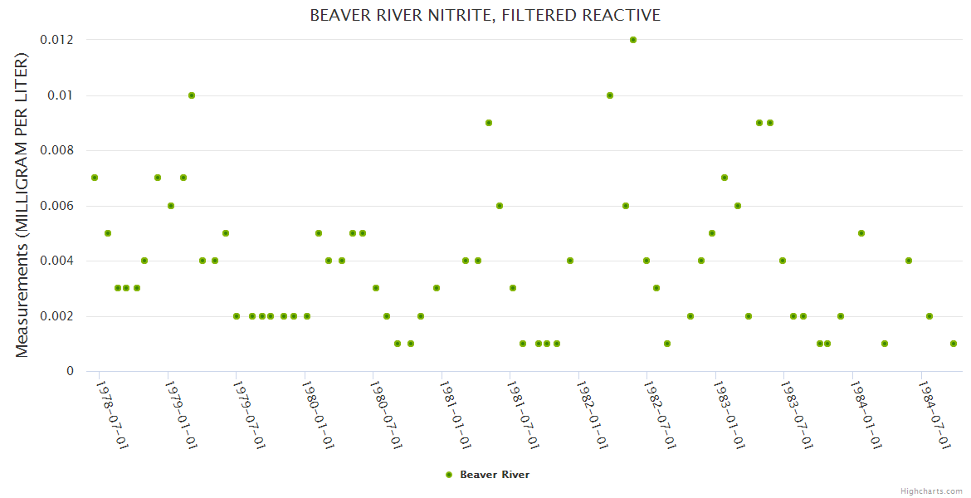Click the highest data point at 0.012

point(633,40)
